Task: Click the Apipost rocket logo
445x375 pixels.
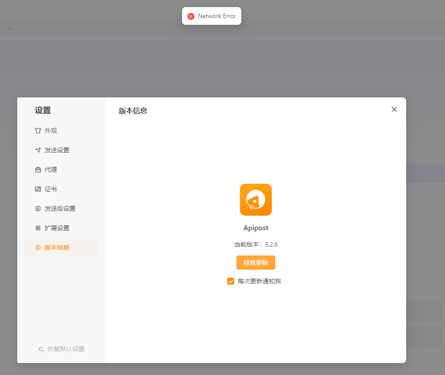Action: coord(255,200)
